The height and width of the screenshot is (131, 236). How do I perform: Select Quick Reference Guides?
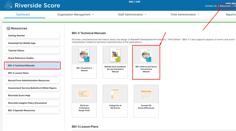tap(32, 58)
